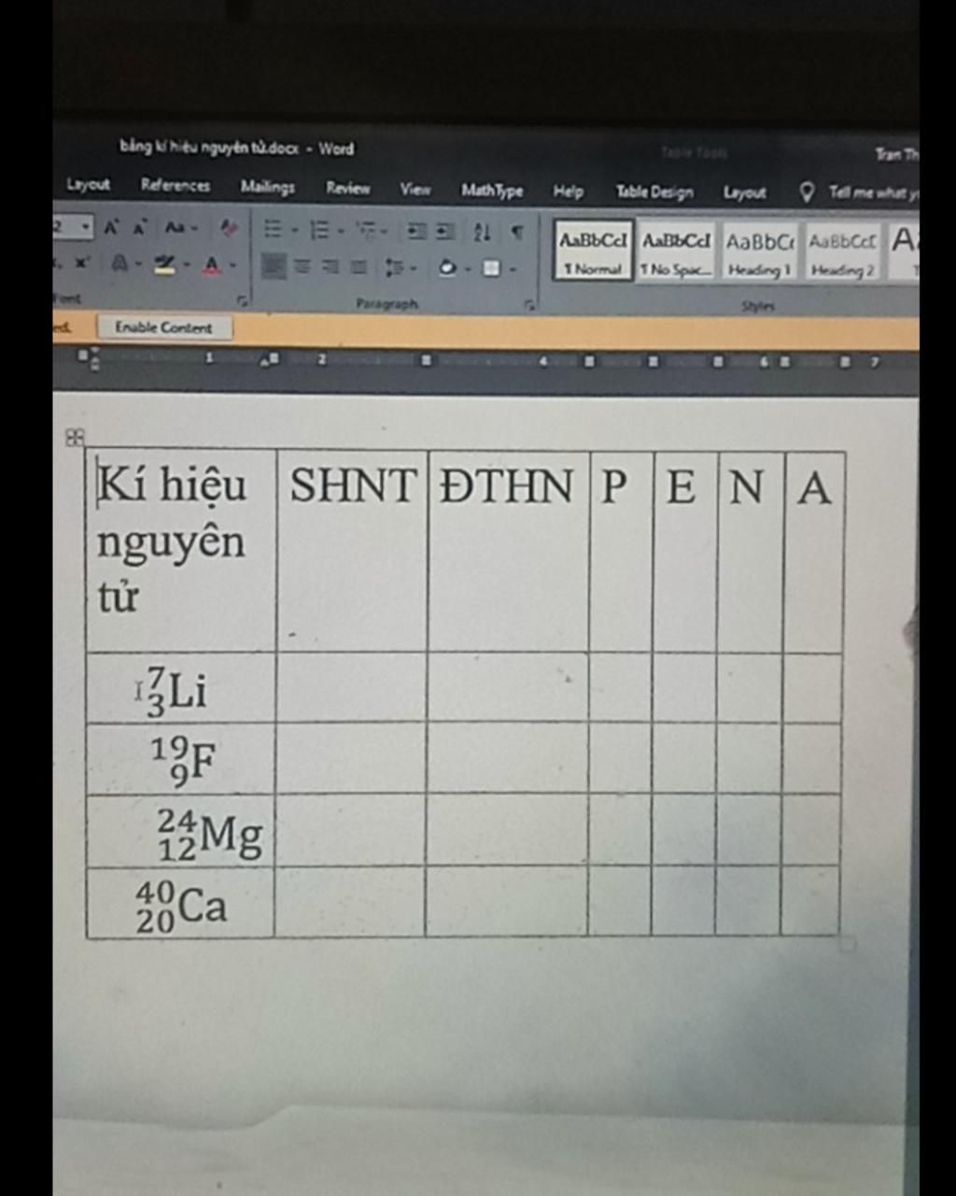Open the Help tab
This screenshot has height=1196, width=956.
568,191
